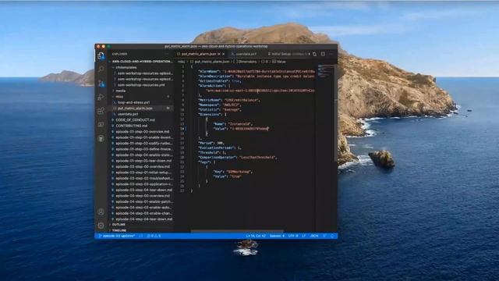
Task: Click the Value breadcrumb segment
Action: coord(279,62)
